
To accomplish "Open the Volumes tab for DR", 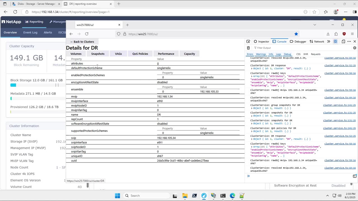I will (76, 54).
